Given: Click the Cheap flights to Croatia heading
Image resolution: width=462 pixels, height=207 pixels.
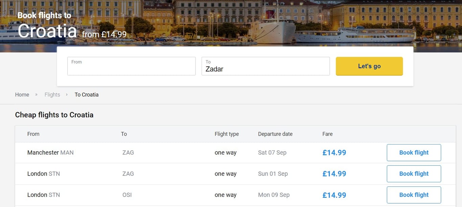Looking at the screenshot, I should tap(54, 115).
